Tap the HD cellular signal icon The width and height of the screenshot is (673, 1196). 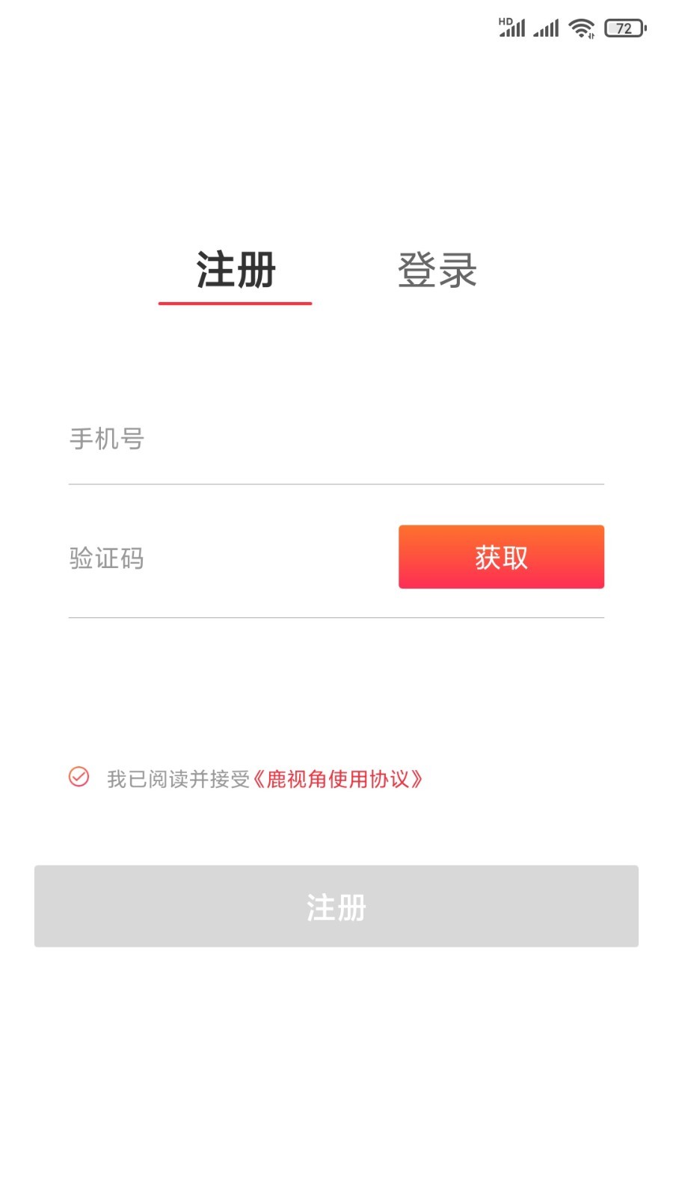tap(512, 28)
